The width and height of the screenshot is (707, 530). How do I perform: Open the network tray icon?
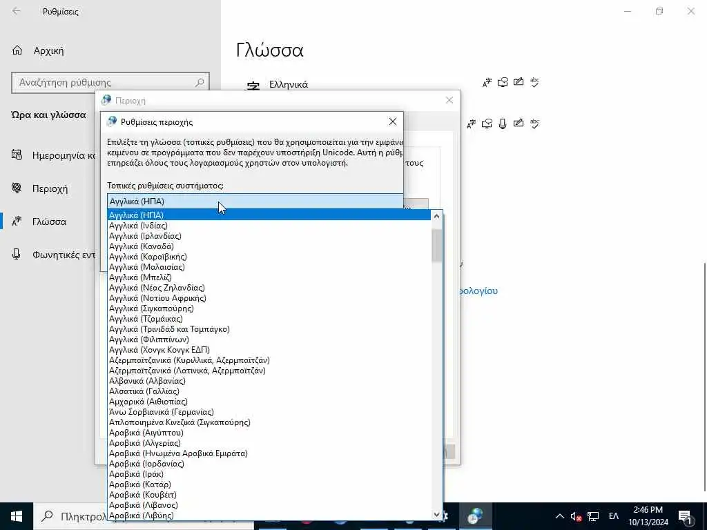tap(593, 516)
